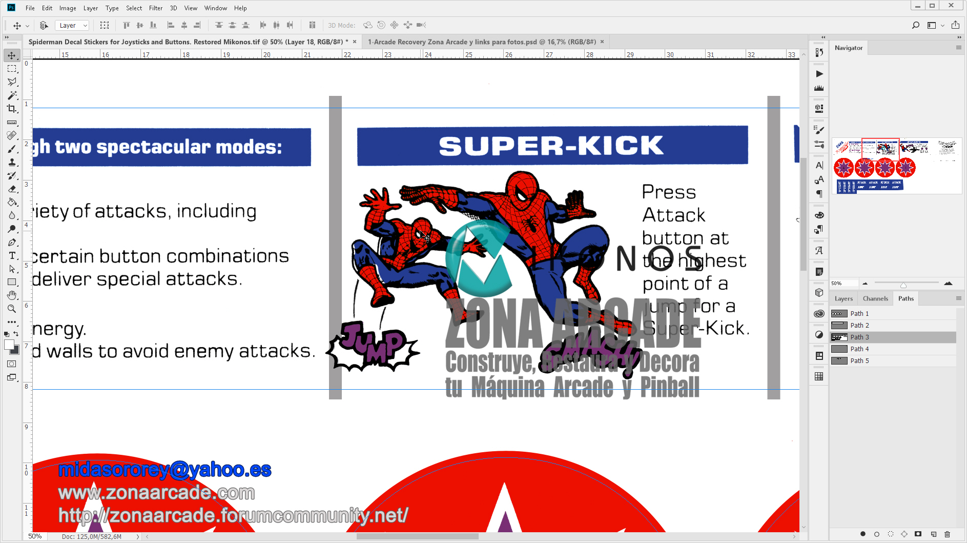Select the Horizontal Type tool
Screen dimensions: 967x543
(x=12, y=255)
